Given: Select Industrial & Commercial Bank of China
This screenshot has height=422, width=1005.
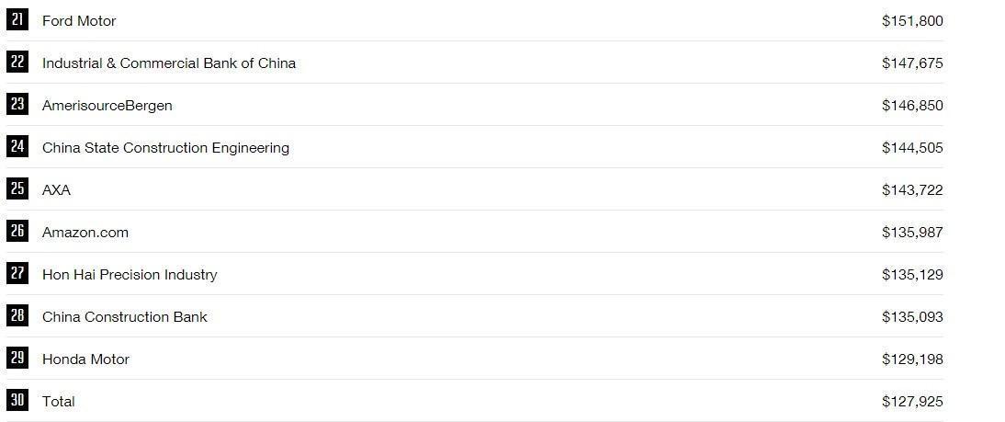Looking at the screenshot, I should 169,63.
